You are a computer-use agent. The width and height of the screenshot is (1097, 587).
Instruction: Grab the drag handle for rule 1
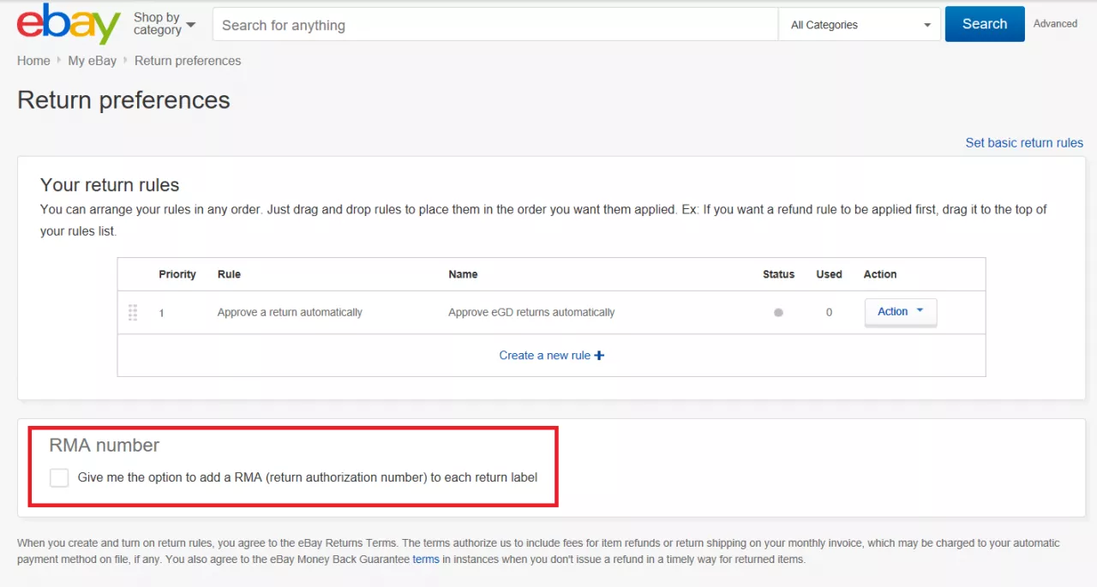point(133,313)
